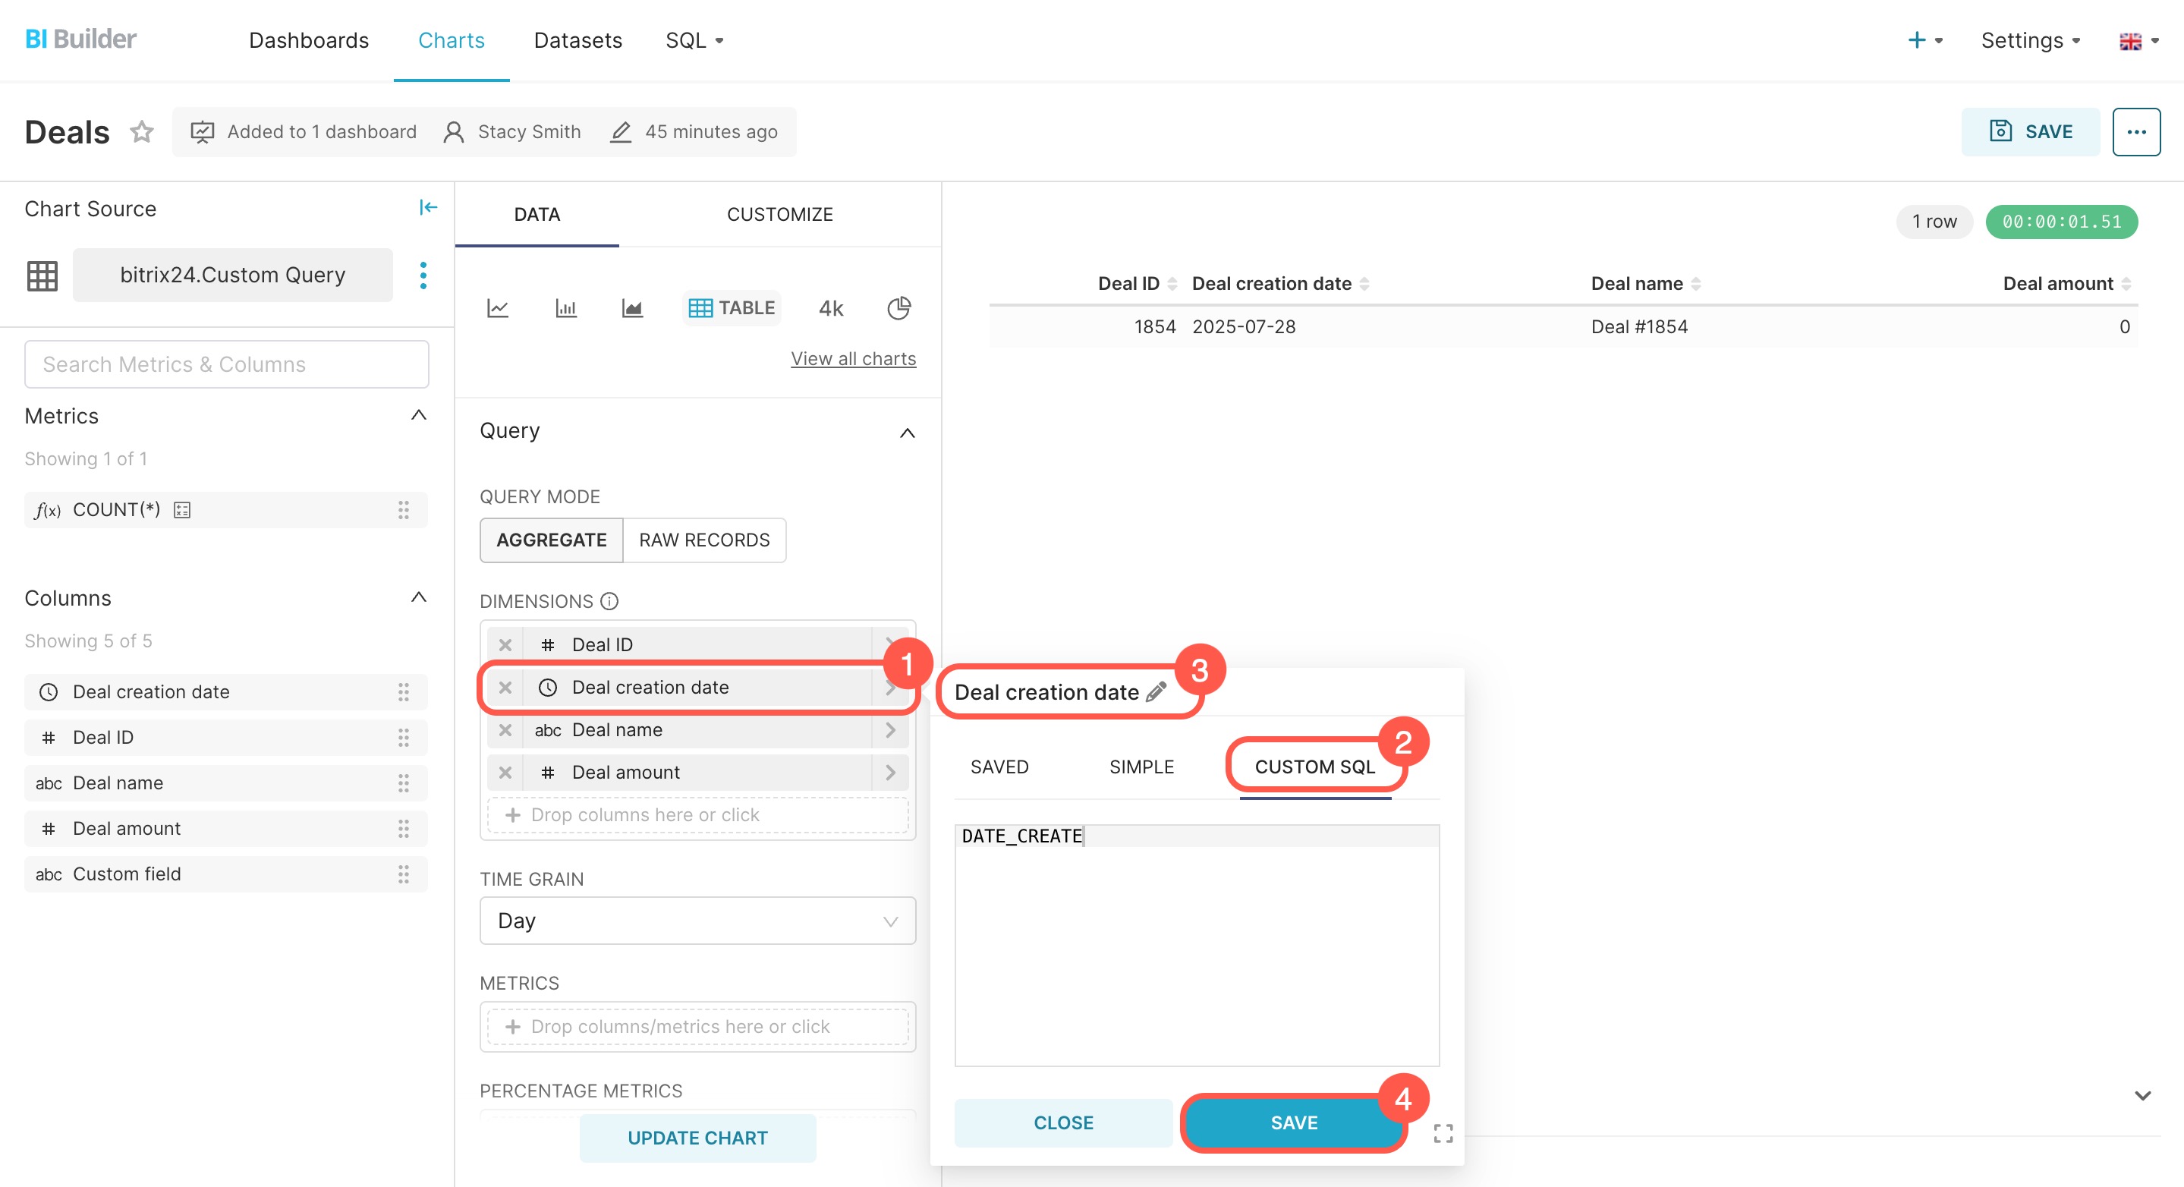The height and width of the screenshot is (1187, 2184).
Task: Switch to the Customize tab
Action: [779, 215]
